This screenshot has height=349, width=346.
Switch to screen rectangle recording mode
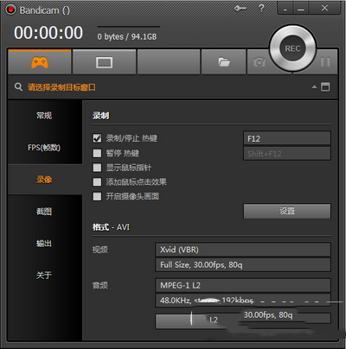104,62
